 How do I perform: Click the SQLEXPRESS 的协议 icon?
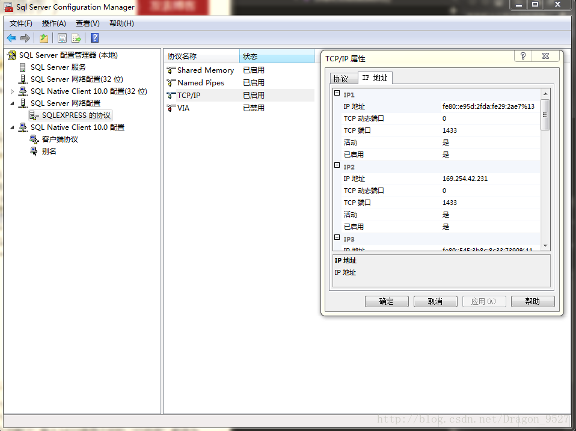34,115
